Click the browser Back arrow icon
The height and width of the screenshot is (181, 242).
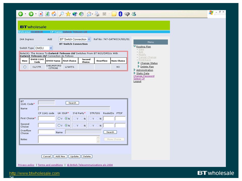(x=20, y=14)
